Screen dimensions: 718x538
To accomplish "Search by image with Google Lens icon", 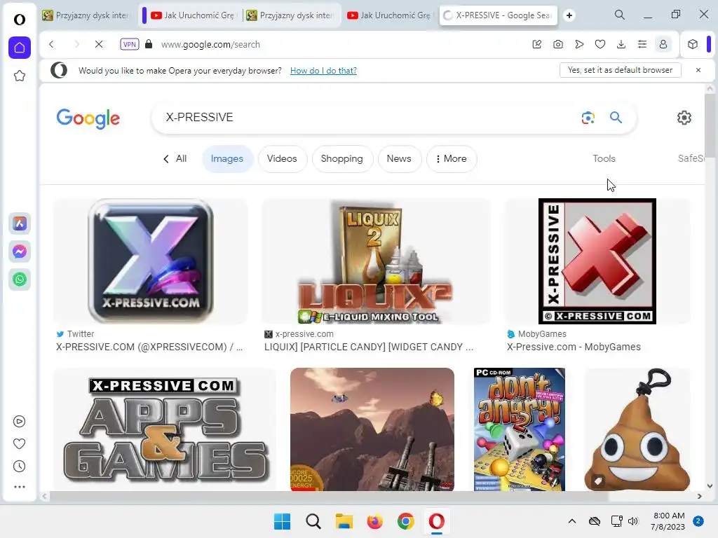I will pos(588,118).
